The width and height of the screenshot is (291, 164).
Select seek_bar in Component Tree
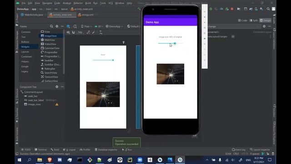pos(33,96)
